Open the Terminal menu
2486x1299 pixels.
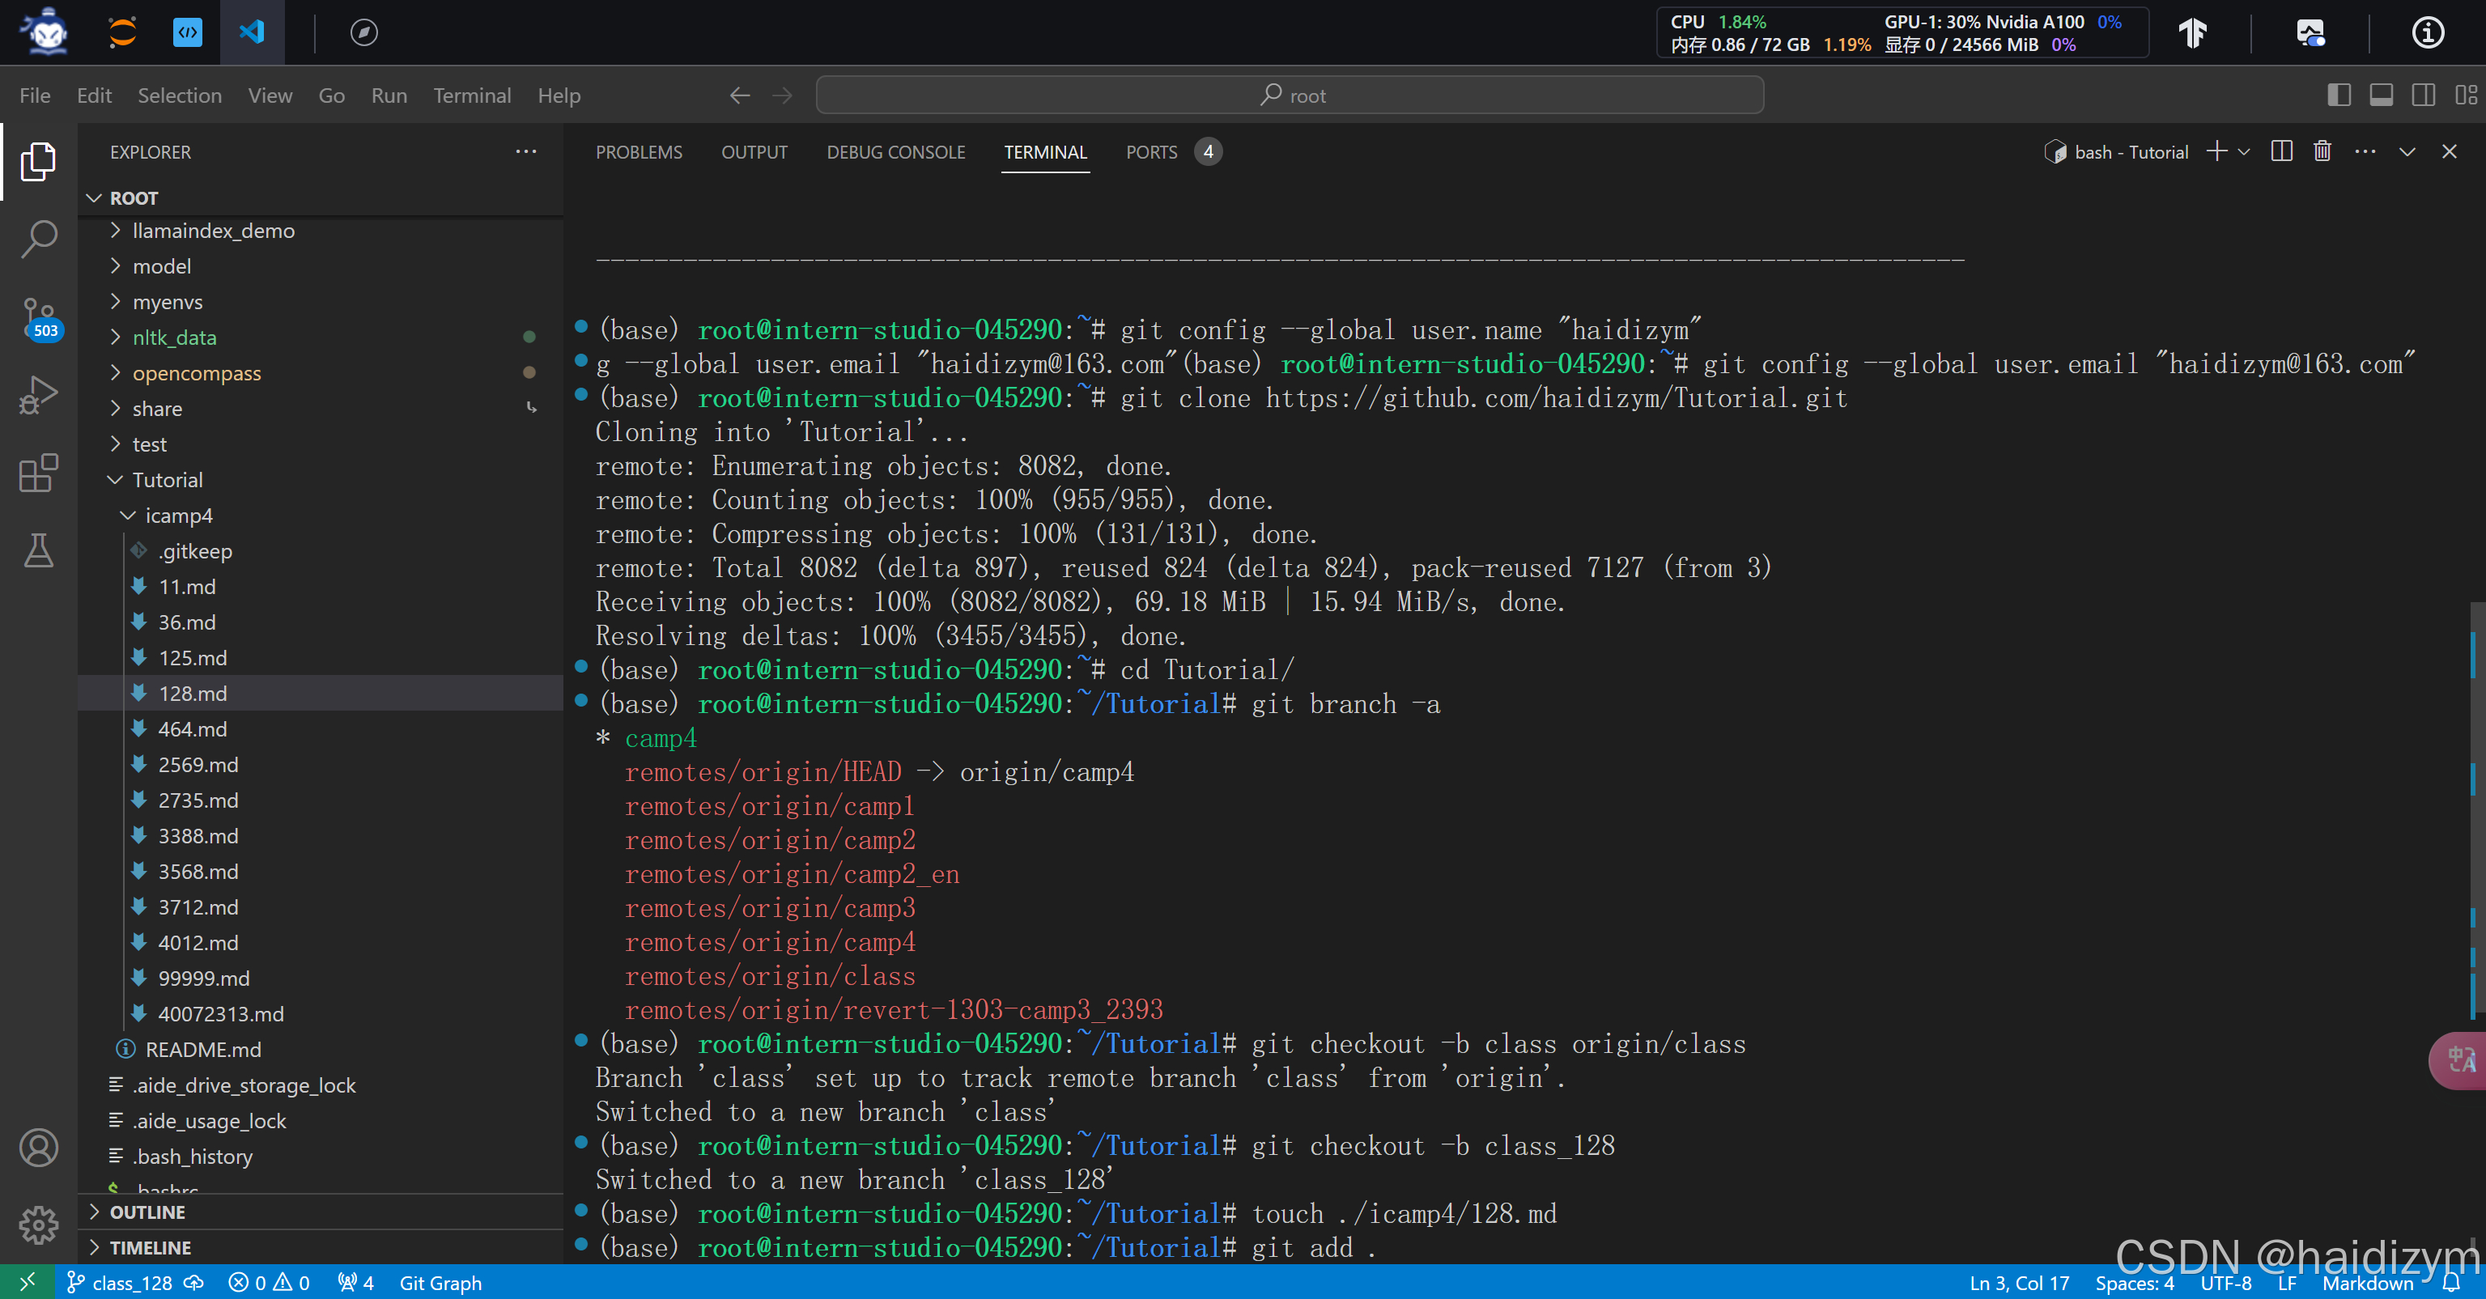click(x=471, y=96)
